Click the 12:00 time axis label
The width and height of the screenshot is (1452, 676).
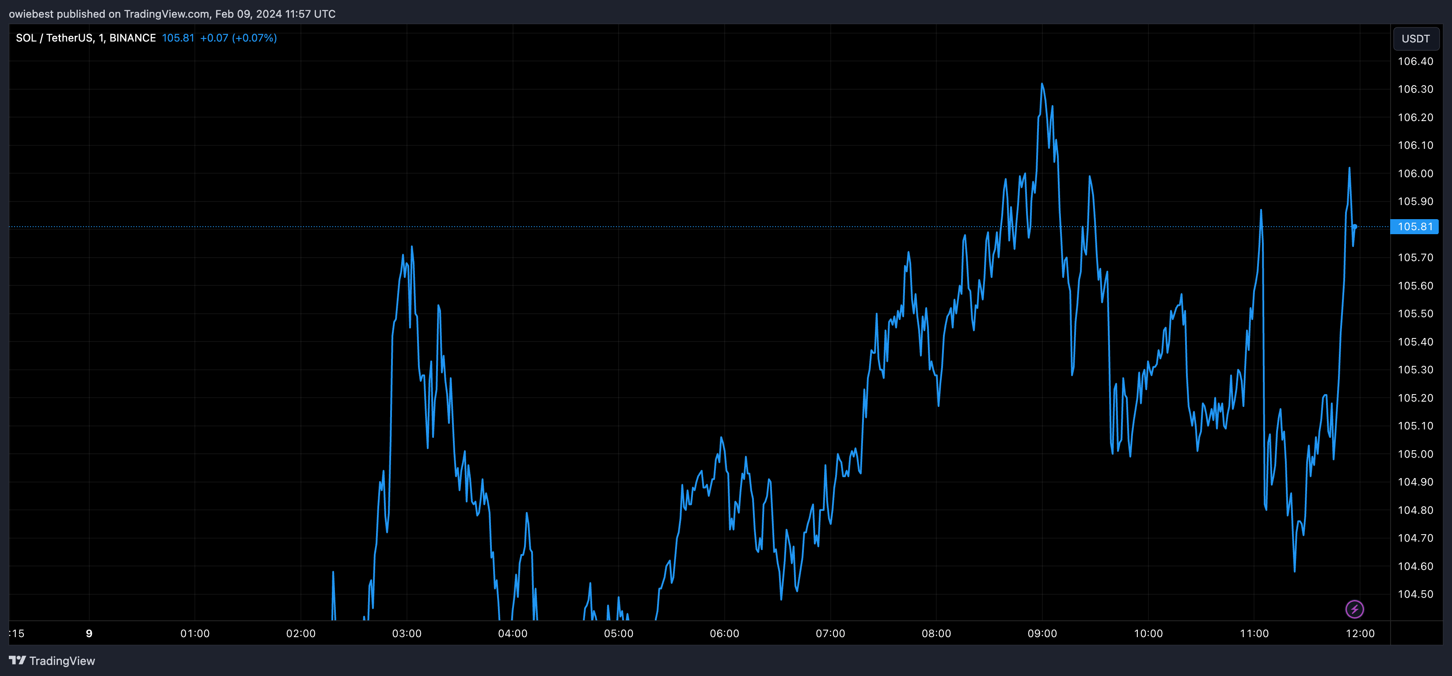tap(1360, 633)
